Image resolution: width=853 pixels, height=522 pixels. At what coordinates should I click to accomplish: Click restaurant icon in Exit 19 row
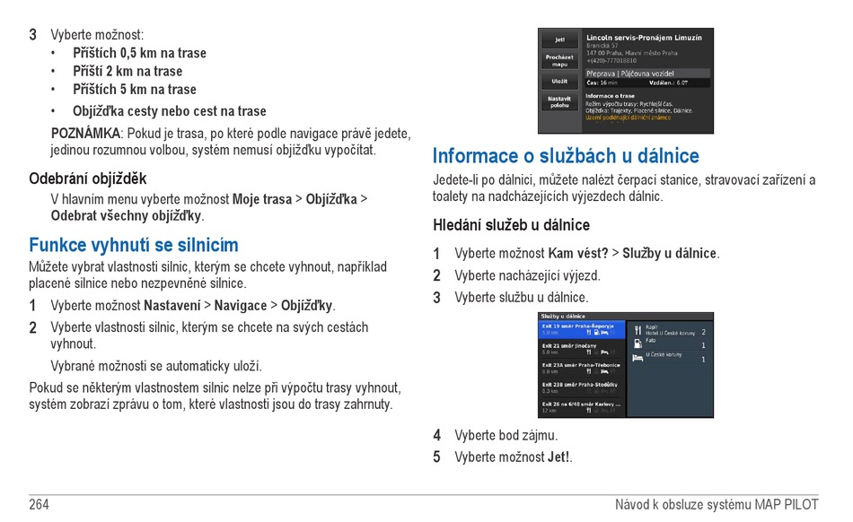tap(589, 333)
